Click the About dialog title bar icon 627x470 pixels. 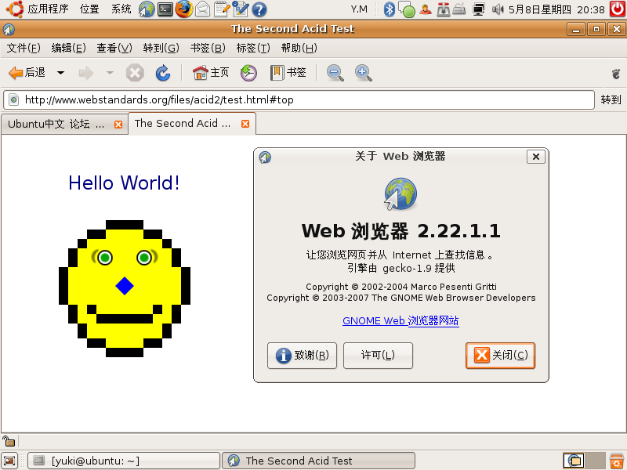click(x=265, y=157)
